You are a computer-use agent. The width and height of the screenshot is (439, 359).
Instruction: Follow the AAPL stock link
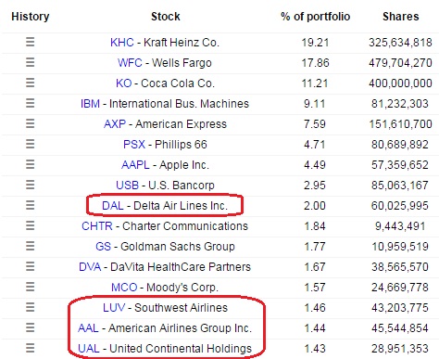135,165
